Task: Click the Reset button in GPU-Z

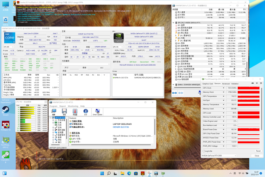Action: (x=258, y=151)
